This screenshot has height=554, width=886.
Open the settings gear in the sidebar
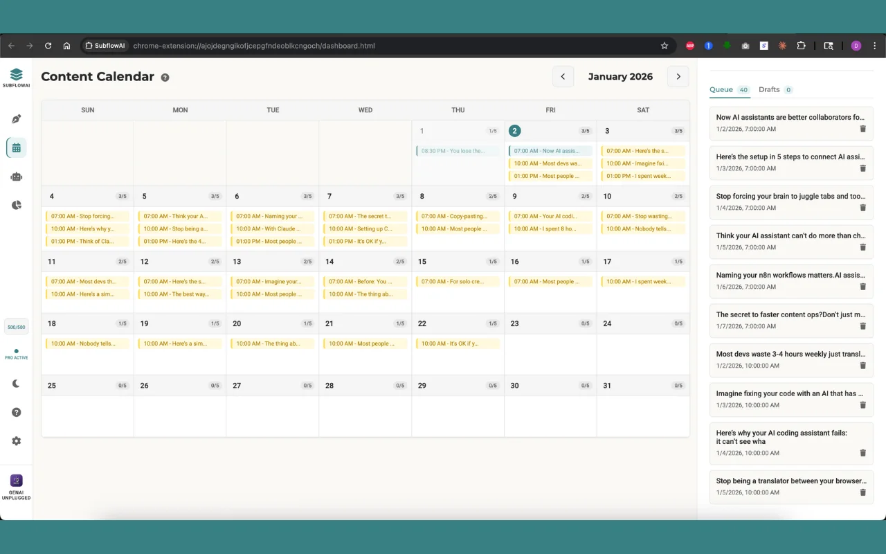click(17, 441)
